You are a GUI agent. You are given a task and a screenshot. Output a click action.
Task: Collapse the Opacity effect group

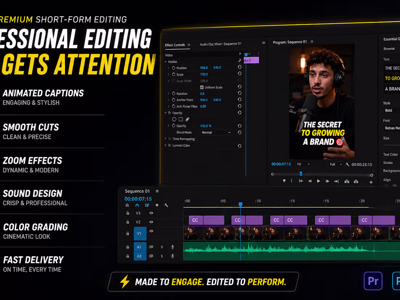coord(165,113)
